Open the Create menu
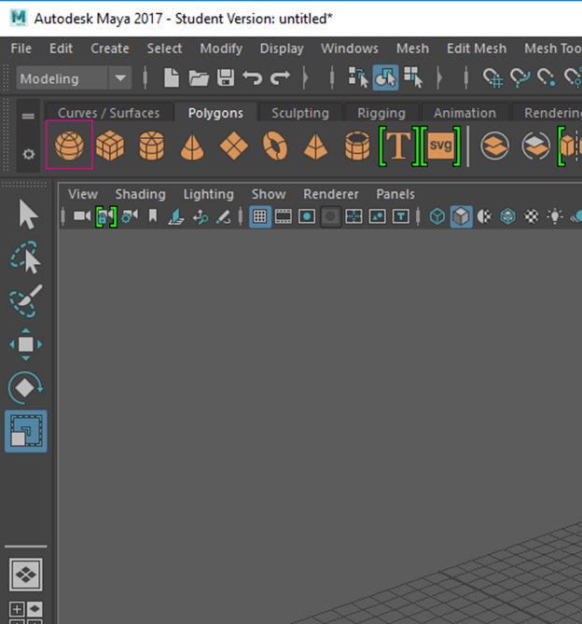The width and height of the screenshot is (582, 624). tap(110, 49)
